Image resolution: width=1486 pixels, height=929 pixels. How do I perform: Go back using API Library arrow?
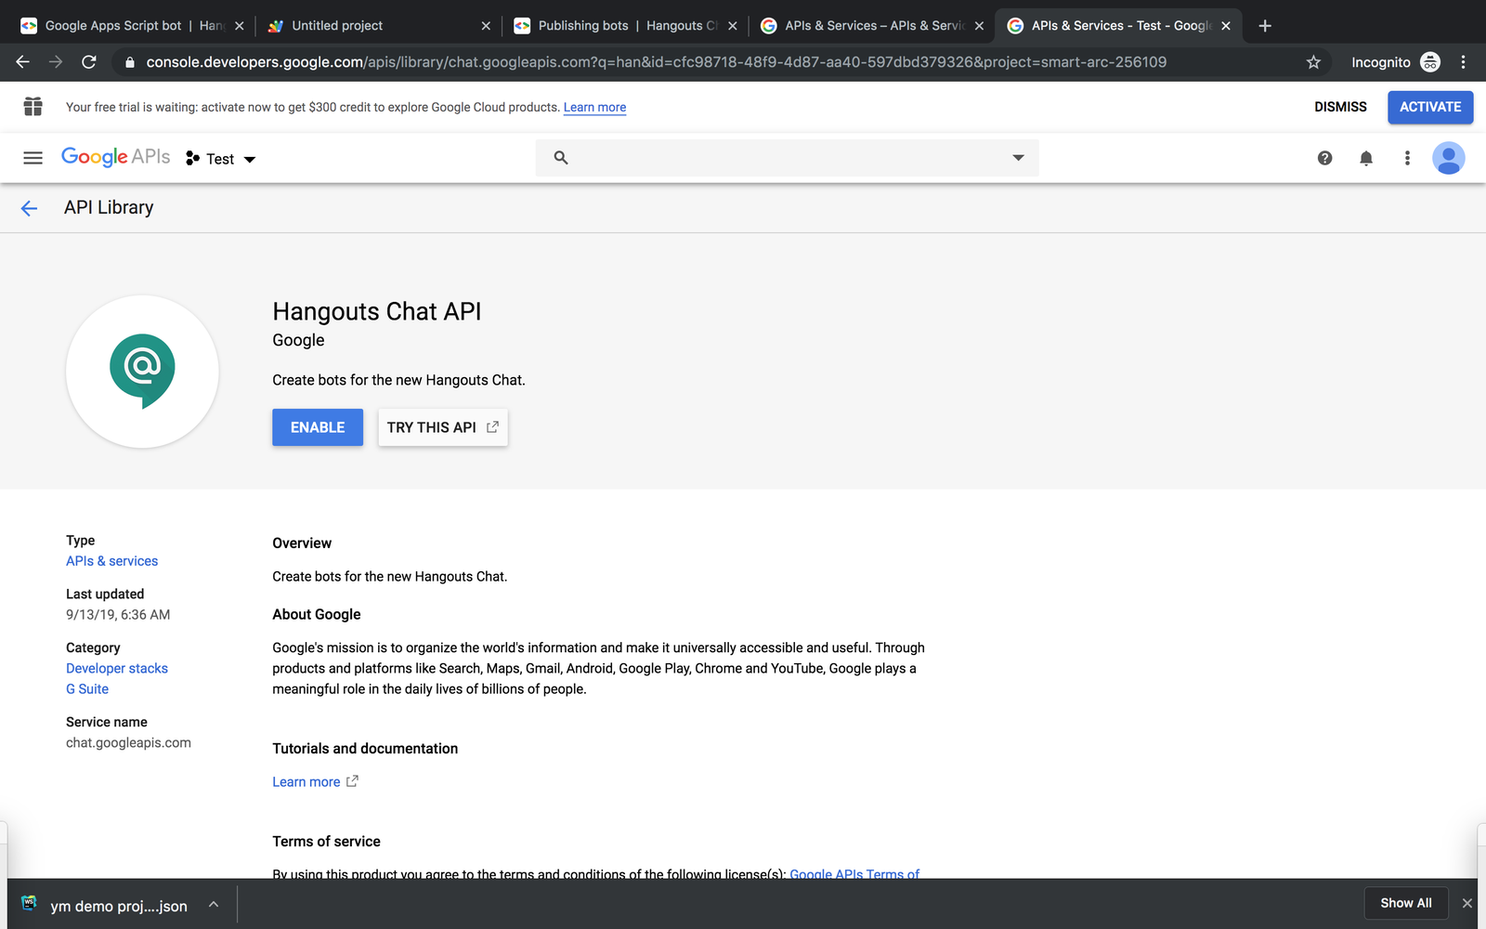(x=29, y=208)
